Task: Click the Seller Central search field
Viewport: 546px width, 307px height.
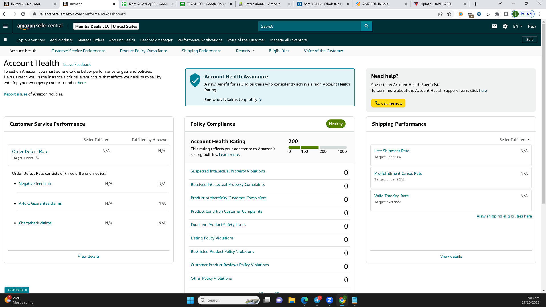Action: click(309, 26)
